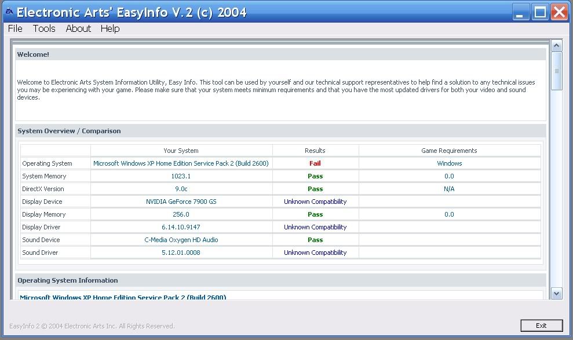573x340 pixels.
Task: Click Unknown Compatibility for Display Driver
Action: [315, 227]
